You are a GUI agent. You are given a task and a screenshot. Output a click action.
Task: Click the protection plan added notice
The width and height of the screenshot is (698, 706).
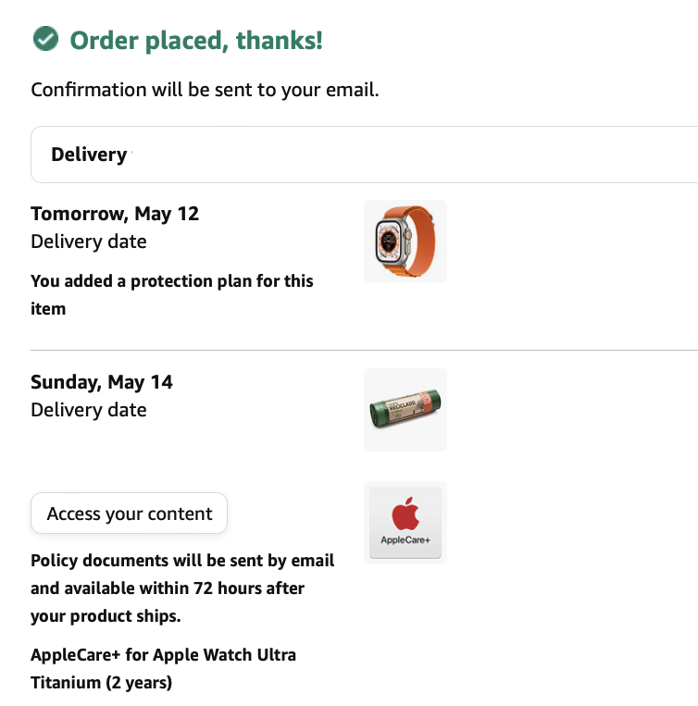171,294
